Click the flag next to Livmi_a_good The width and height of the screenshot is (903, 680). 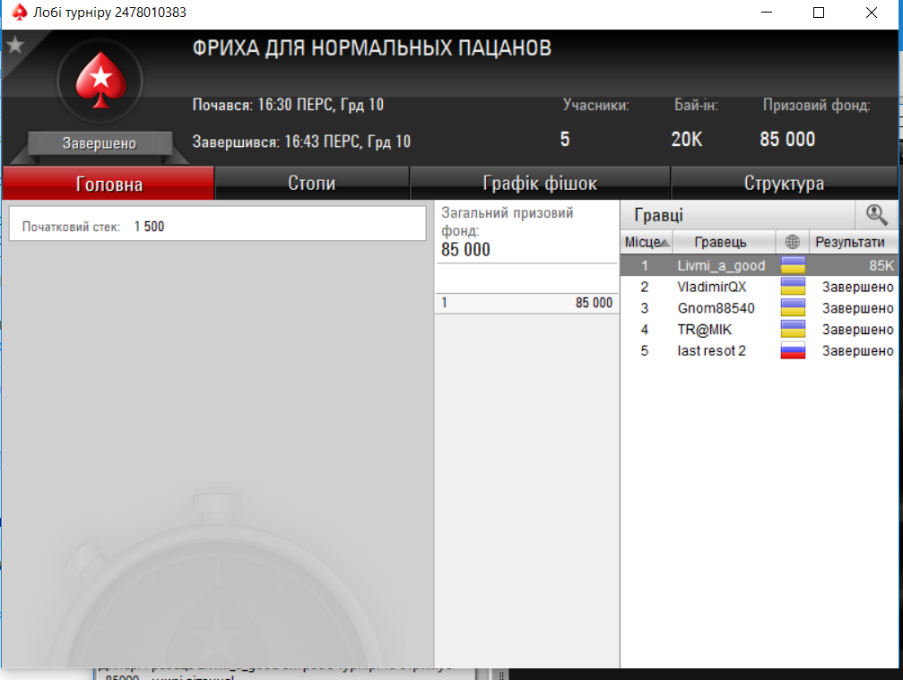(x=793, y=265)
